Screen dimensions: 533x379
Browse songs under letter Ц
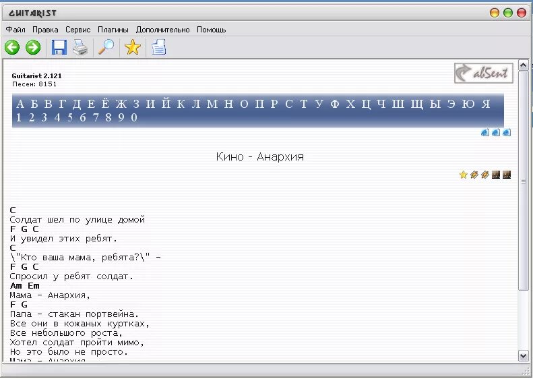pos(366,104)
